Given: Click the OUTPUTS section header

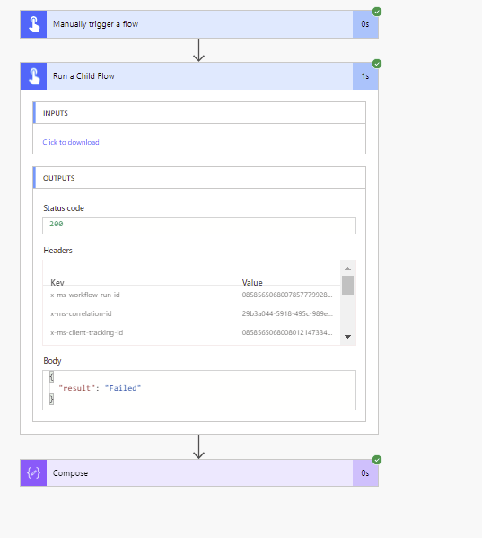Looking at the screenshot, I should tap(199, 178).
